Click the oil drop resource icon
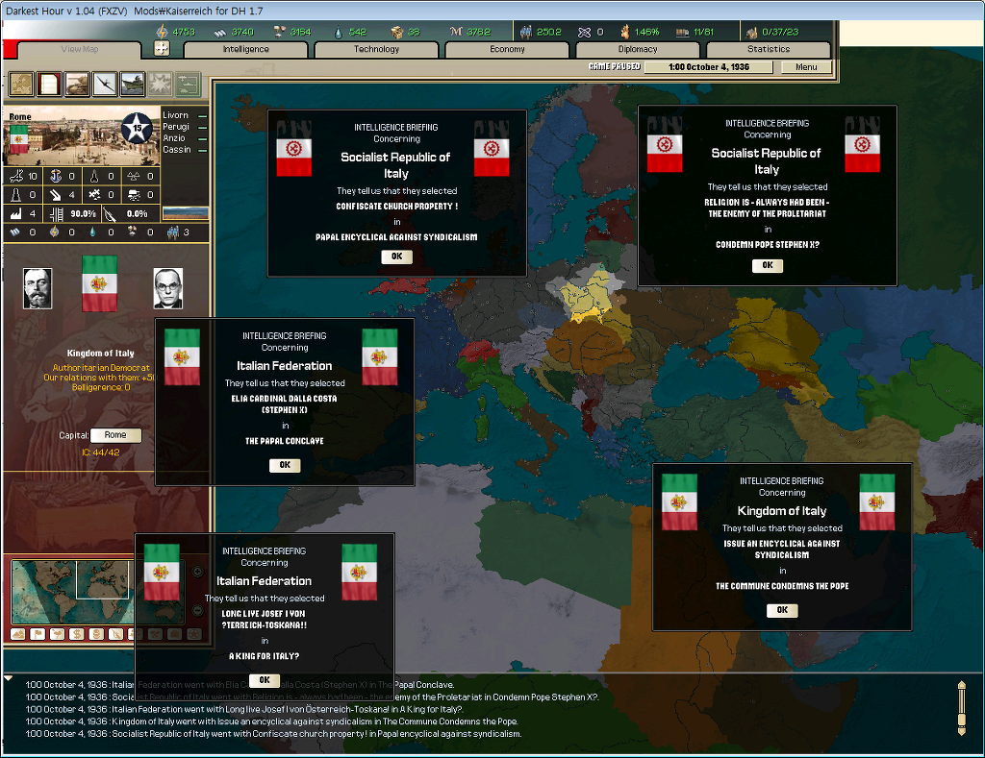The height and width of the screenshot is (758, 985). pos(339,32)
